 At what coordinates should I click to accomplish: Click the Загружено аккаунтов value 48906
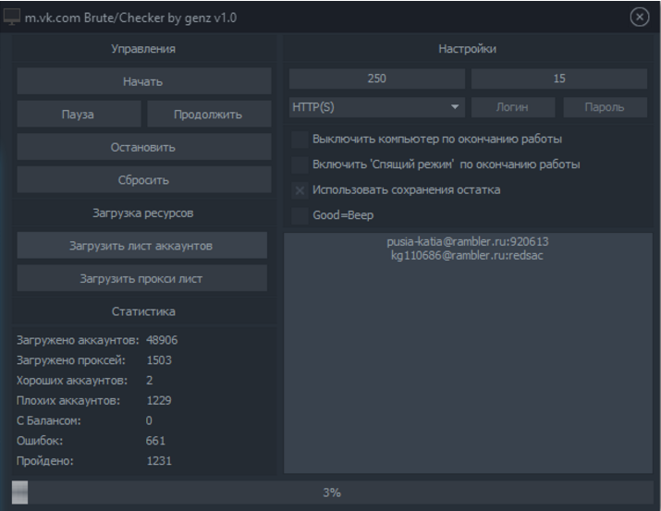[x=162, y=340]
